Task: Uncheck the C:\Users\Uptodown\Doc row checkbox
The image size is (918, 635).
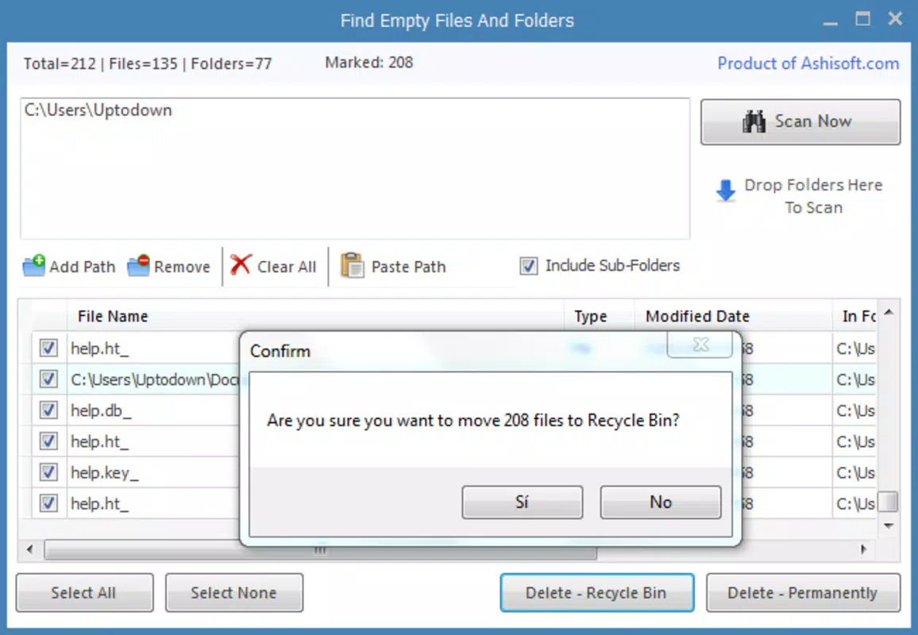Action: tap(48, 379)
